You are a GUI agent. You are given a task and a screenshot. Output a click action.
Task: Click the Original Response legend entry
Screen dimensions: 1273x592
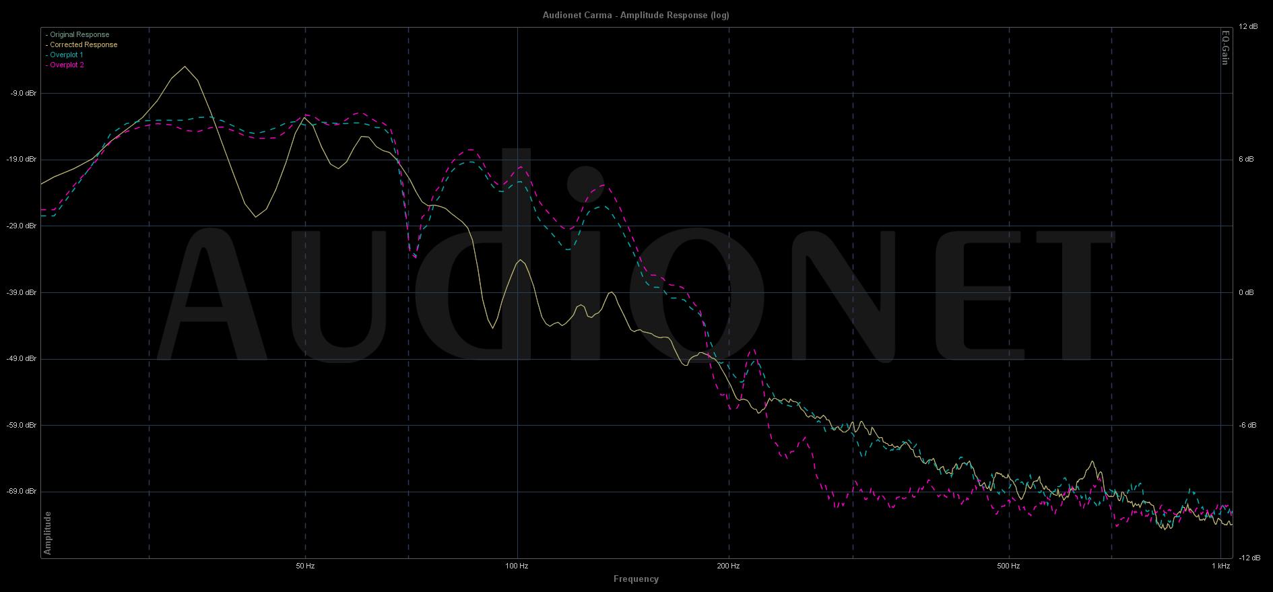pyautogui.click(x=79, y=34)
